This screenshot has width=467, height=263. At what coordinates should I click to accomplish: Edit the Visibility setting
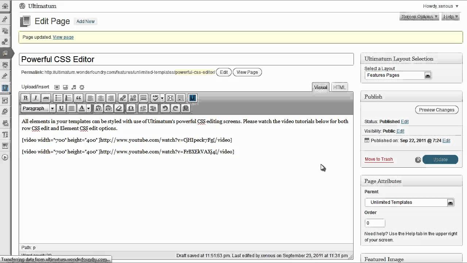tap(400, 131)
